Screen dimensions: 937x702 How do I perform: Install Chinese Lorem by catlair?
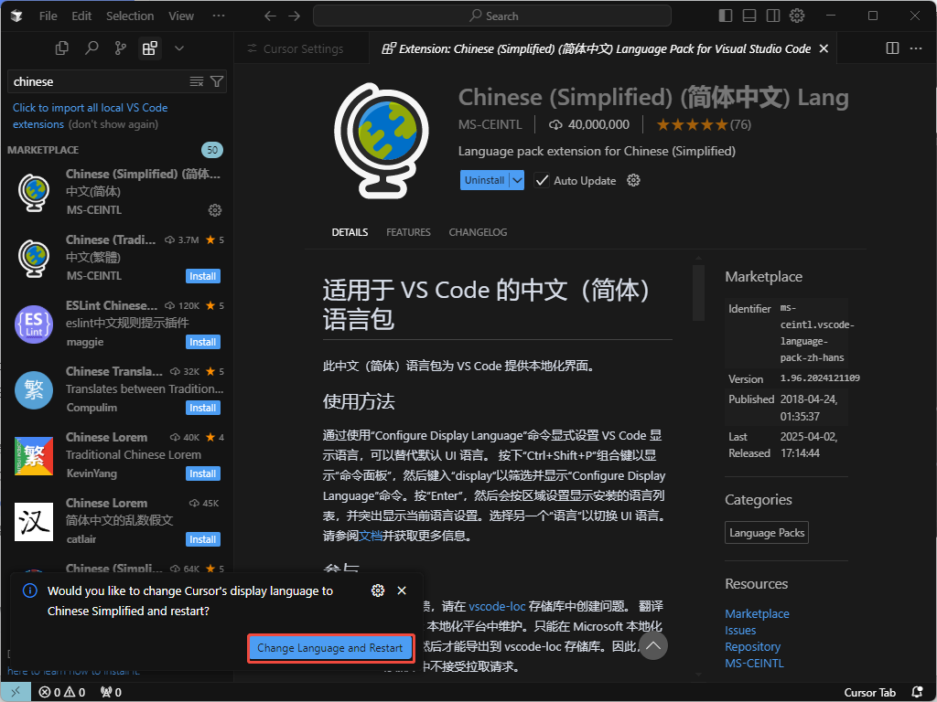point(203,539)
